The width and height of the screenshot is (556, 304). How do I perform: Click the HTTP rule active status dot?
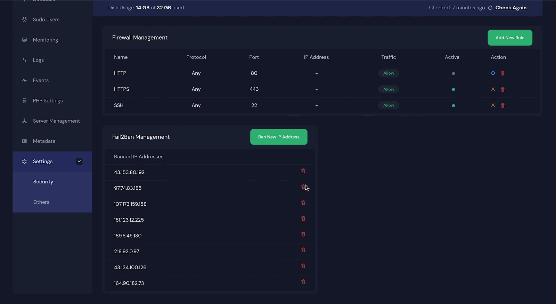click(453, 74)
